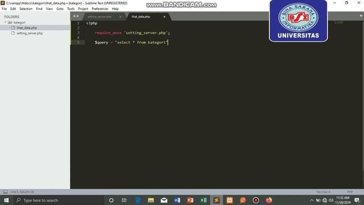Image resolution: width=364 pixels, height=205 pixels.
Task: Open the tab list dropdown arrow
Action: coord(361,16)
